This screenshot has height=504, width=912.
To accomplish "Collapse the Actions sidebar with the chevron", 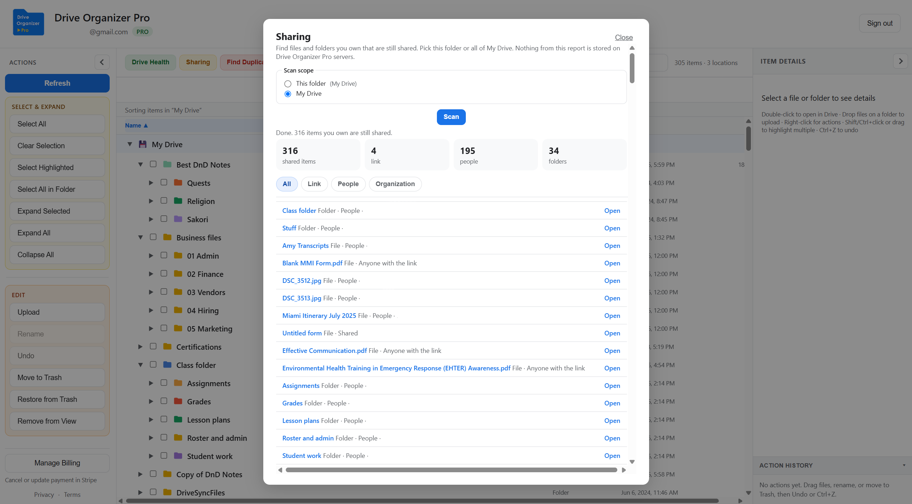I will click(x=102, y=62).
